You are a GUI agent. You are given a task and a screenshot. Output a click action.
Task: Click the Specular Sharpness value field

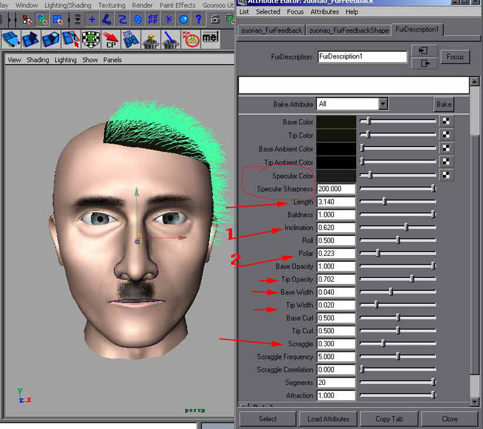[x=336, y=189]
